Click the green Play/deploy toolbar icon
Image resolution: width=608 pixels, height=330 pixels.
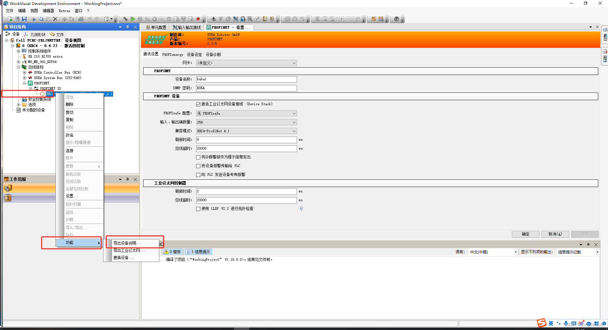point(133,19)
